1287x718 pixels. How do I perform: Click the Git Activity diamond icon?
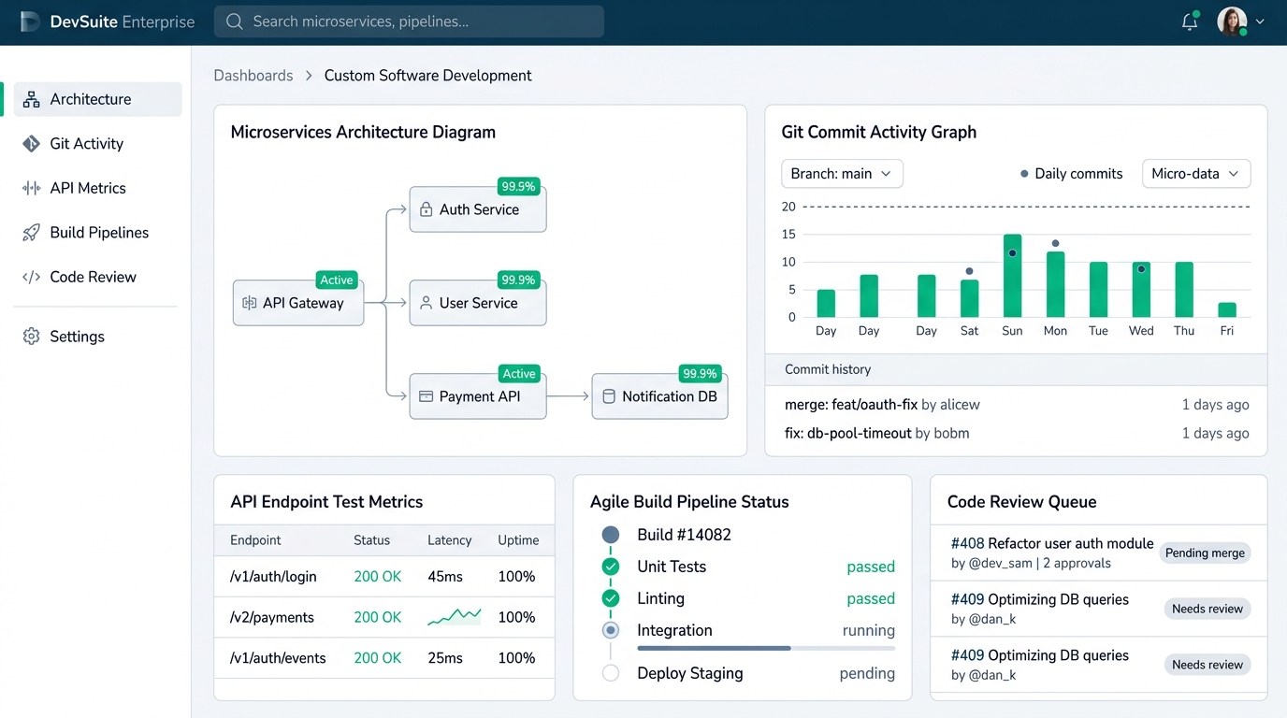(x=32, y=143)
